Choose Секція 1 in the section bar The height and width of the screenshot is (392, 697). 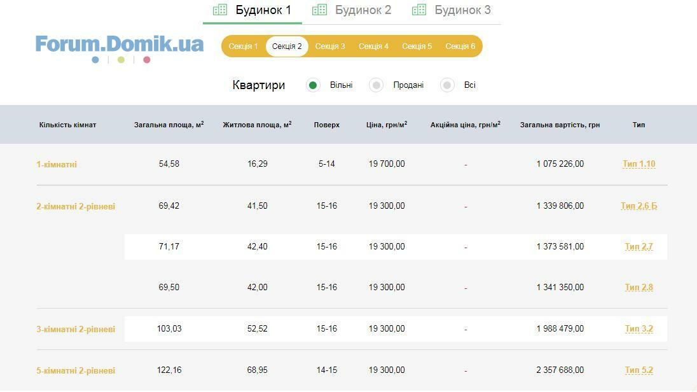click(x=244, y=46)
